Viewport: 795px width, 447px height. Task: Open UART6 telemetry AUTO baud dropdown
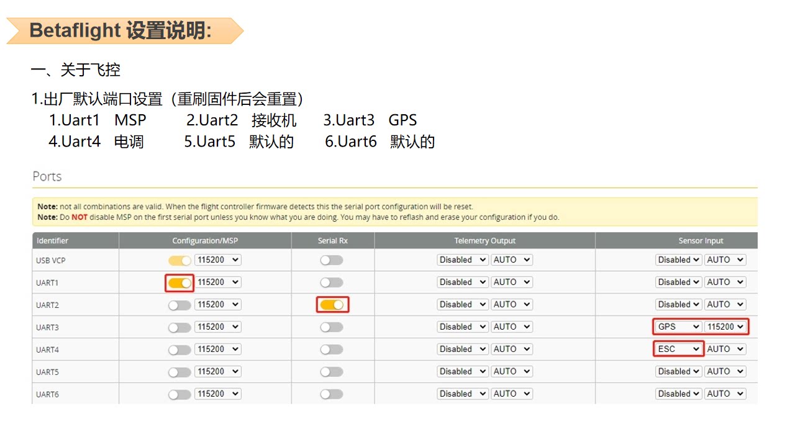512,394
